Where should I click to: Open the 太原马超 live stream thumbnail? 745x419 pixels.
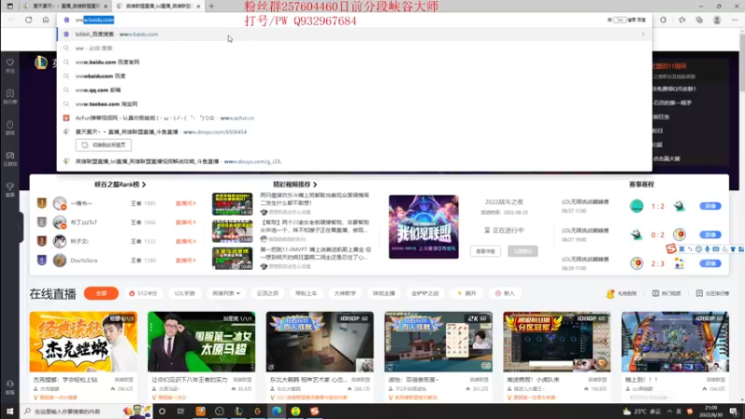click(201, 342)
